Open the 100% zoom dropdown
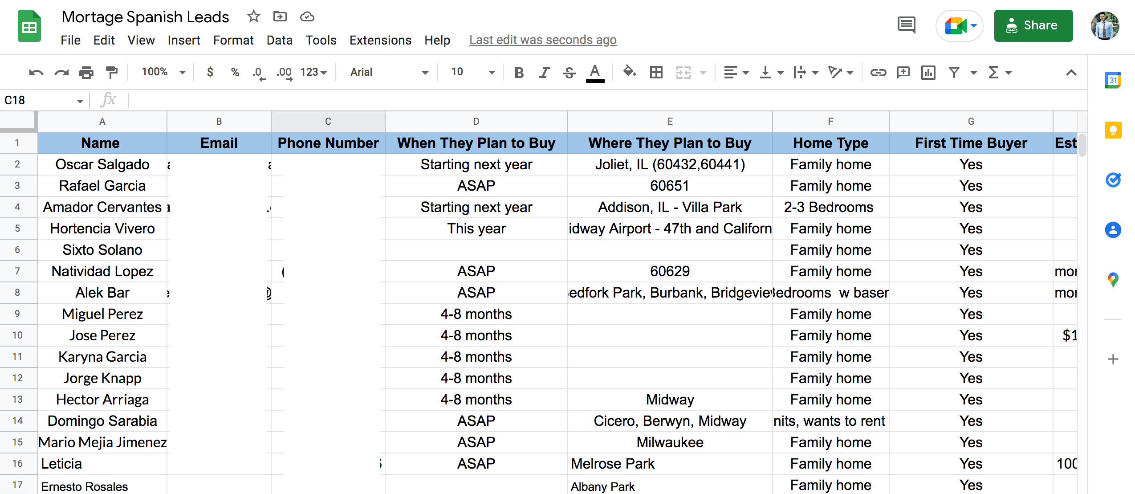Viewport: 1135px width, 494px height. [x=163, y=72]
